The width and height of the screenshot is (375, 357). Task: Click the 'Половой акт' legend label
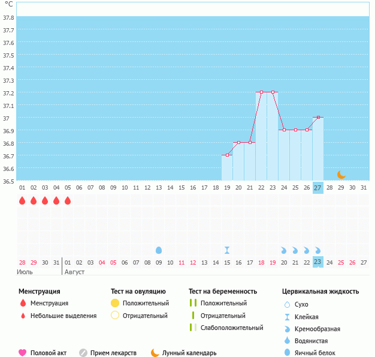(50, 353)
